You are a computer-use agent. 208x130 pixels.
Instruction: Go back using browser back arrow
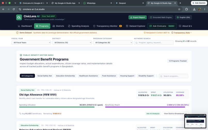click(x=3, y=9)
